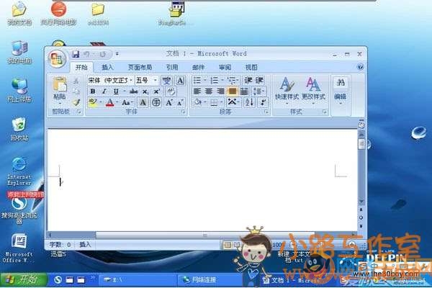Open Word Help question mark

pyautogui.click(x=360, y=67)
